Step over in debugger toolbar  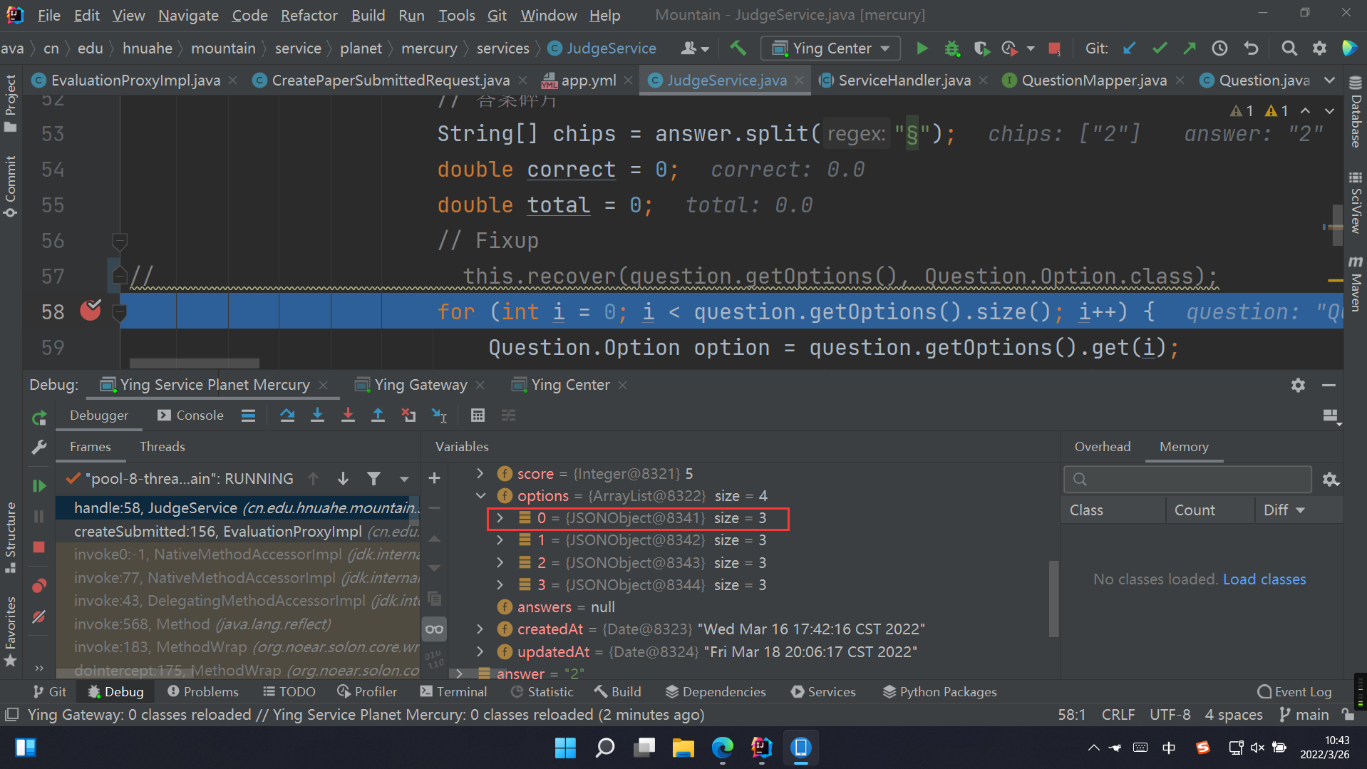coord(287,416)
